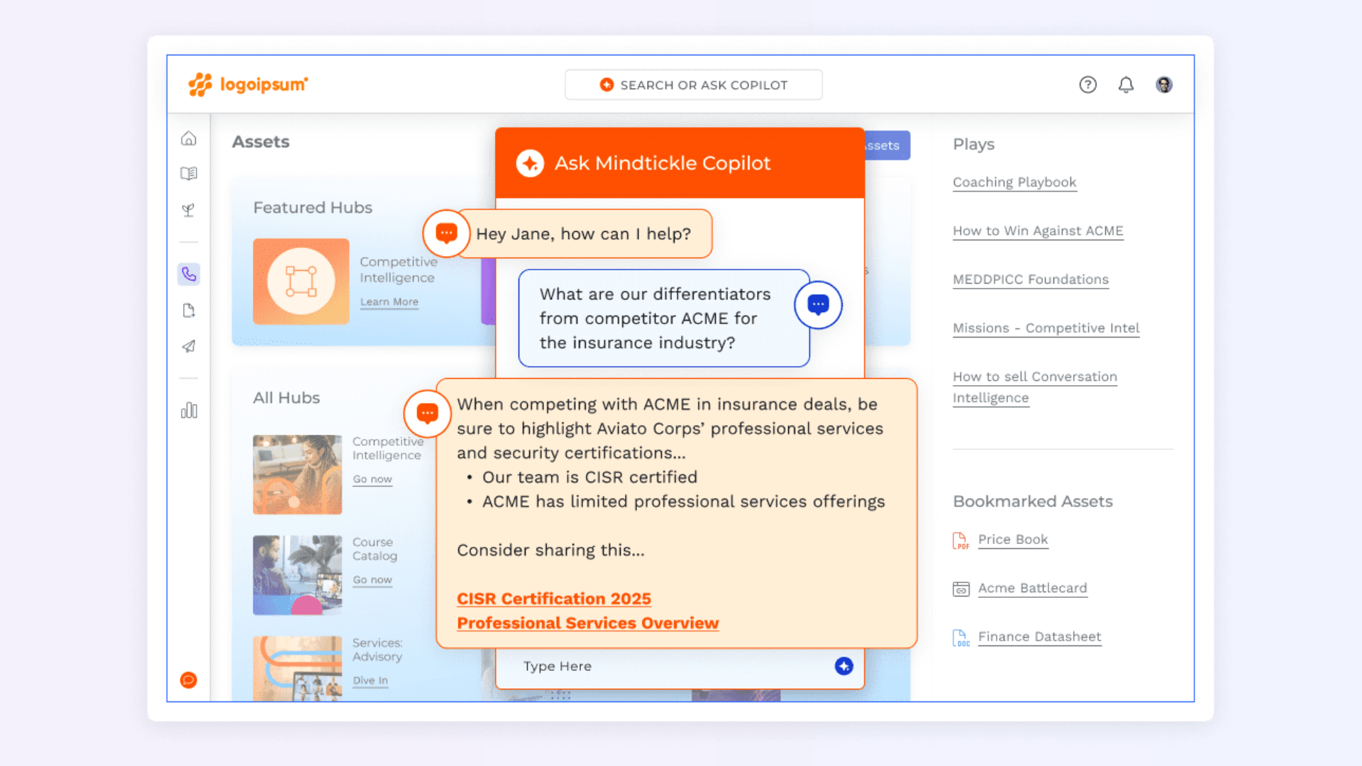
Task: Click the plant sprout sidebar icon
Action: pos(189,210)
